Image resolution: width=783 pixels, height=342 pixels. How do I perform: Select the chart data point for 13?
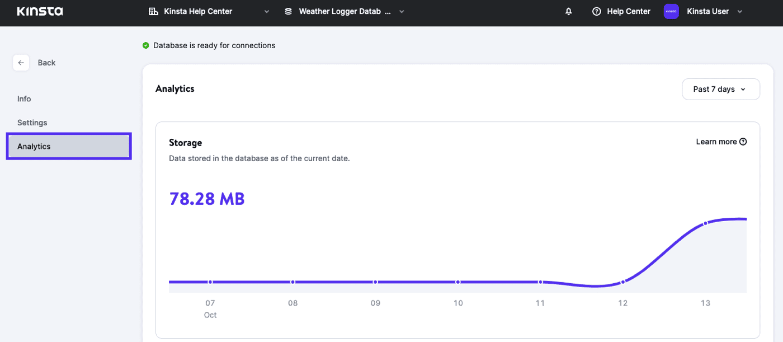[x=705, y=223]
